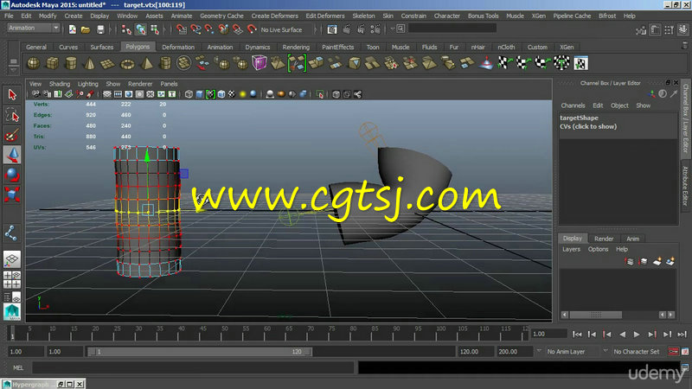Viewport: 692px width, 389px height.
Task: Switch to the Rendering shelf tab
Action: click(296, 48)
